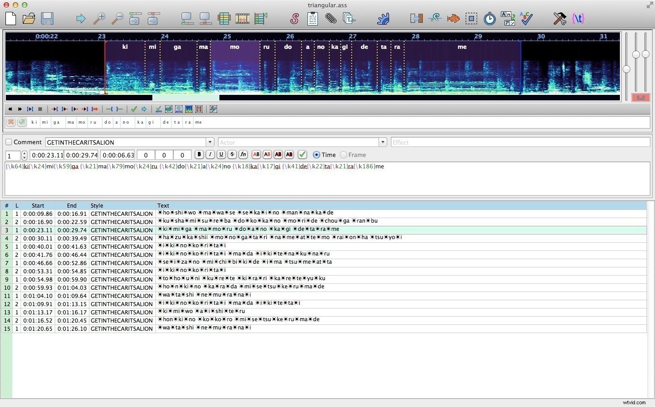Open the Actor dropdown list
The height and width of the screenshot is (407, 655).
pos(382,142)
